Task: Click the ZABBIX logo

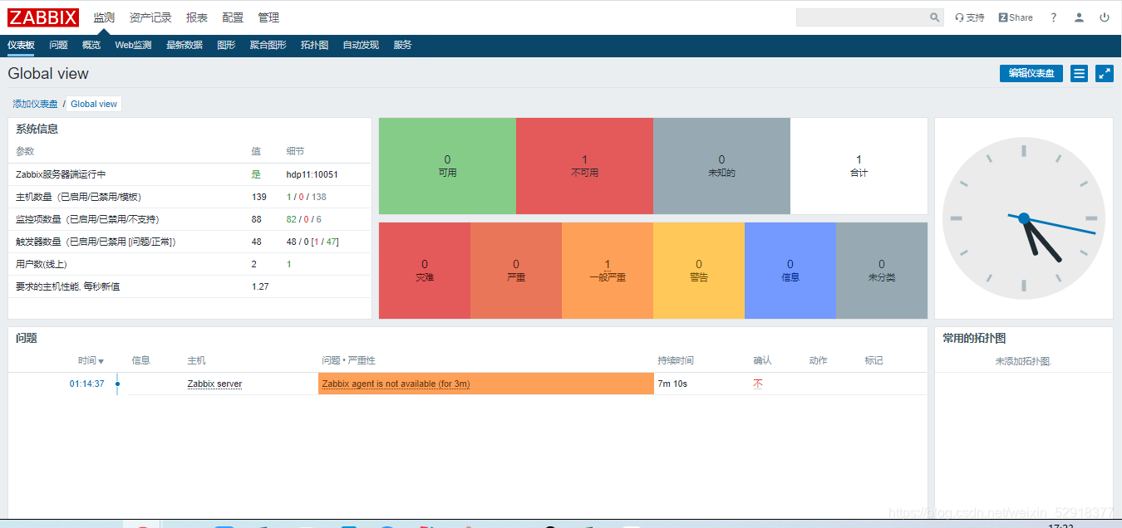Action: 43,17
